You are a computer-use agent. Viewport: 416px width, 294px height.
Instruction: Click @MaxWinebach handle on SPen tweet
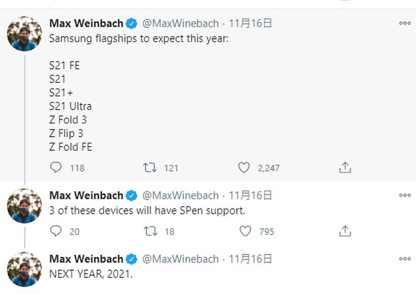point(180,195)
